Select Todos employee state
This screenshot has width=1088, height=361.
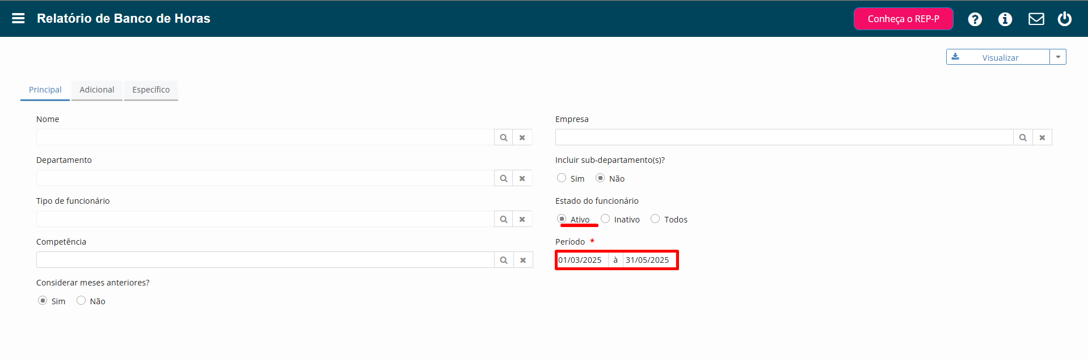click(655, 219)
